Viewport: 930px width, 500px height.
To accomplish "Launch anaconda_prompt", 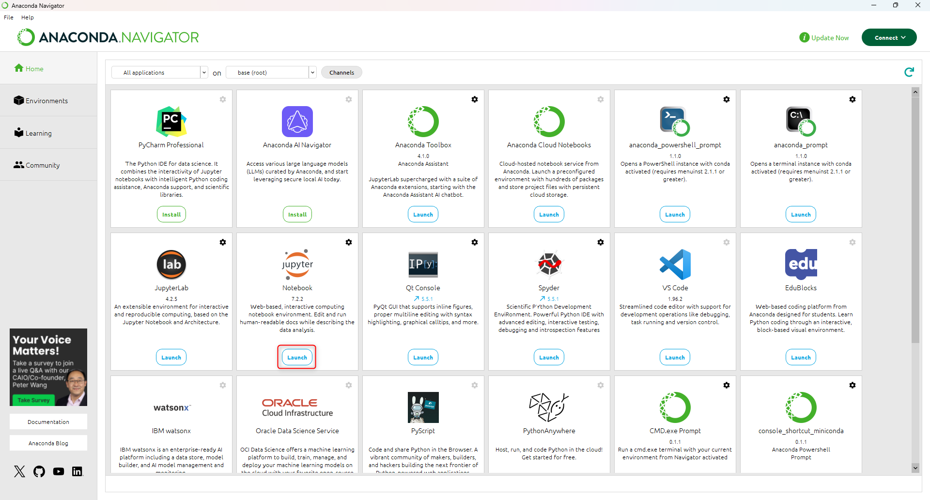I will [x=801, y=214].
